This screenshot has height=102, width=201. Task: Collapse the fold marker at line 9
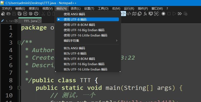coord(19,88)
